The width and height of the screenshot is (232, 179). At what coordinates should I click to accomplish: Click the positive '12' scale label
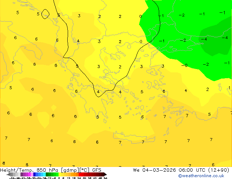68,178
